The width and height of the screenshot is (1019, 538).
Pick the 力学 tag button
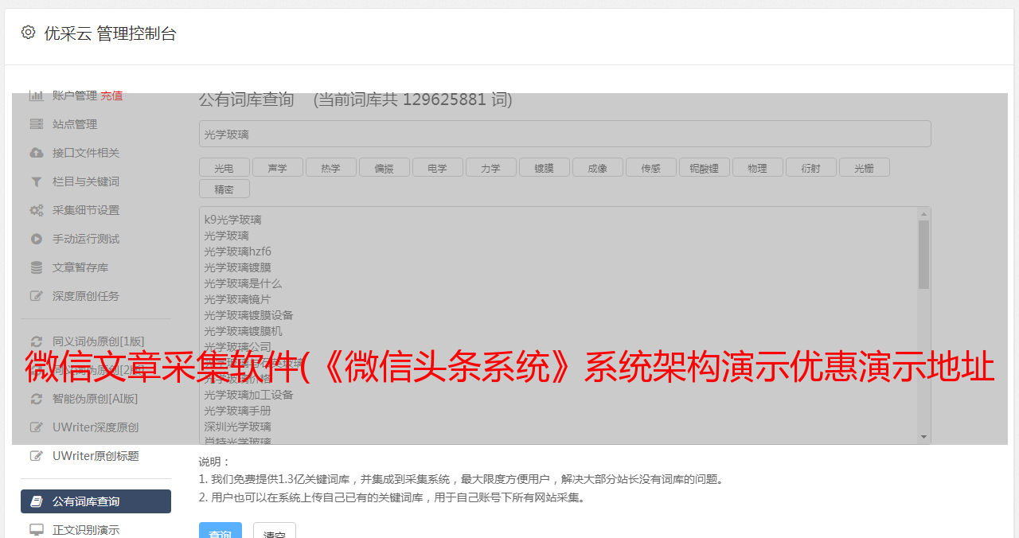click(490, 167)
